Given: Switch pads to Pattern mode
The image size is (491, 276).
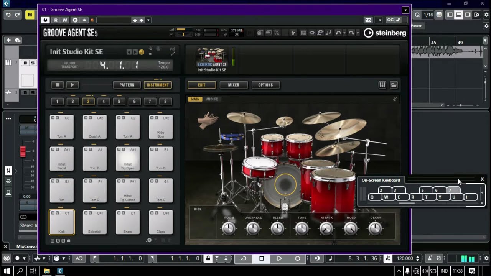Looking at the screenshot, I should coord(127,85).
